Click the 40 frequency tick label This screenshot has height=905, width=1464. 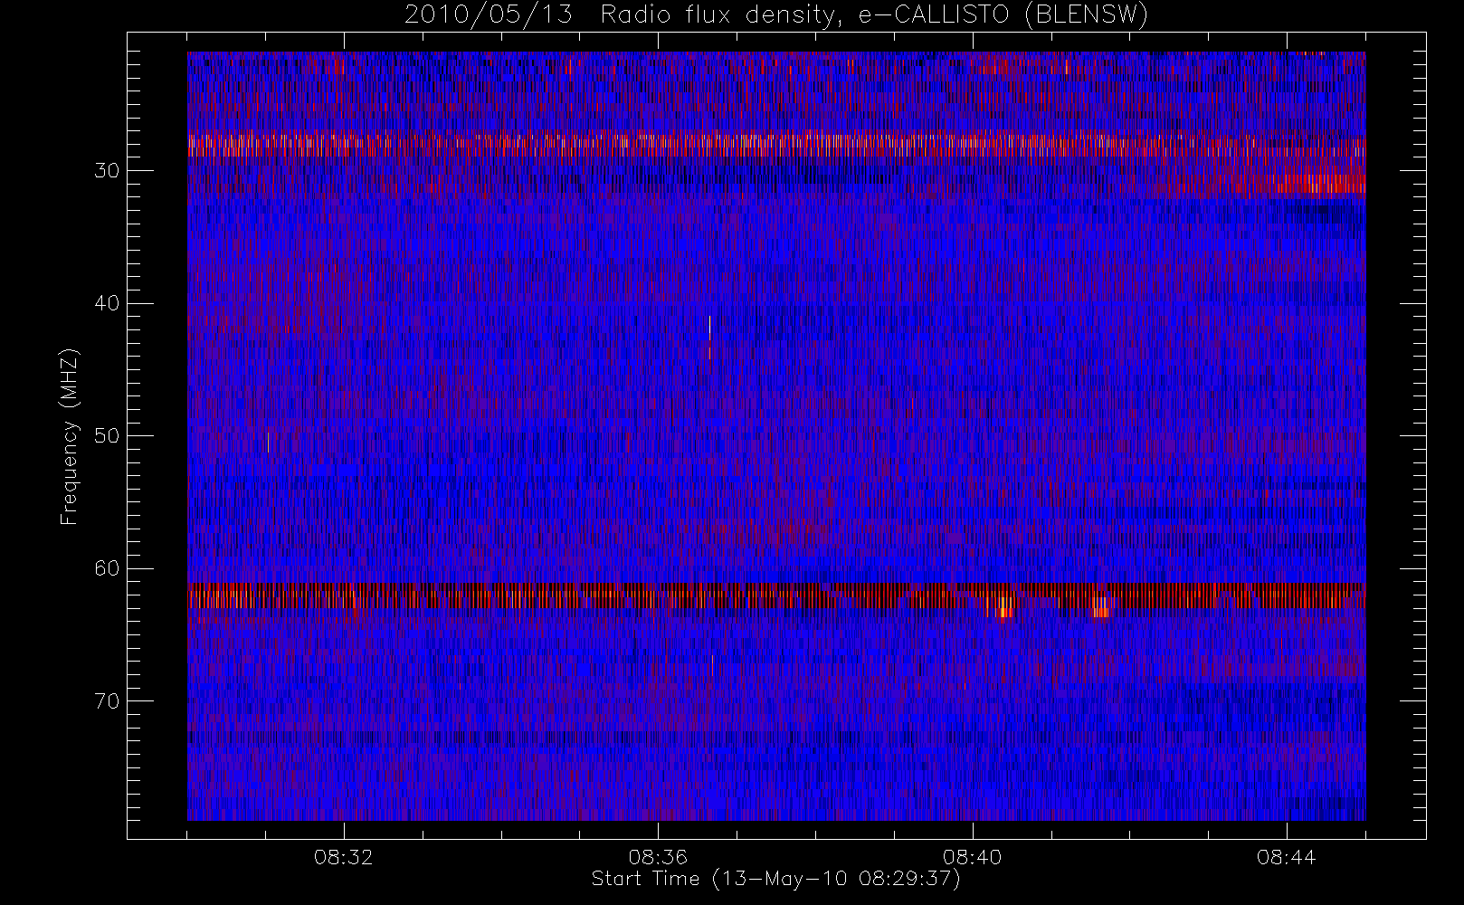pyautogui.click(x=107, y=303)
